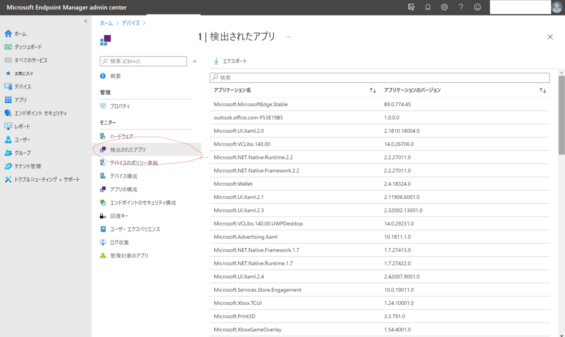Focus the app list 検索 field
The height and width of the screenshot is (337, 565).
(x=379, y=77)
